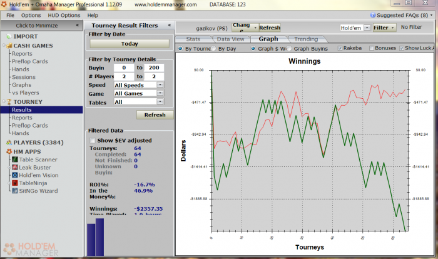This screenshot has width=438, height=259.
Task: Click the Buyin minimum field
Action: (x=124, y=68)
